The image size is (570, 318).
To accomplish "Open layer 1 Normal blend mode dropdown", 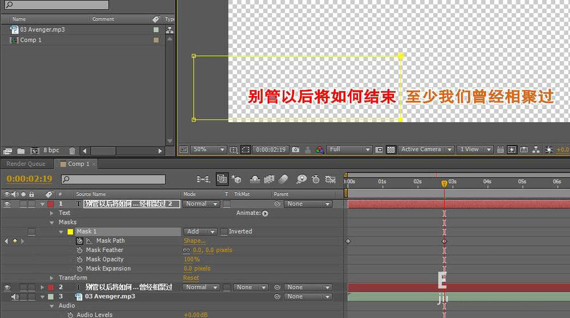I will [201, 204].
